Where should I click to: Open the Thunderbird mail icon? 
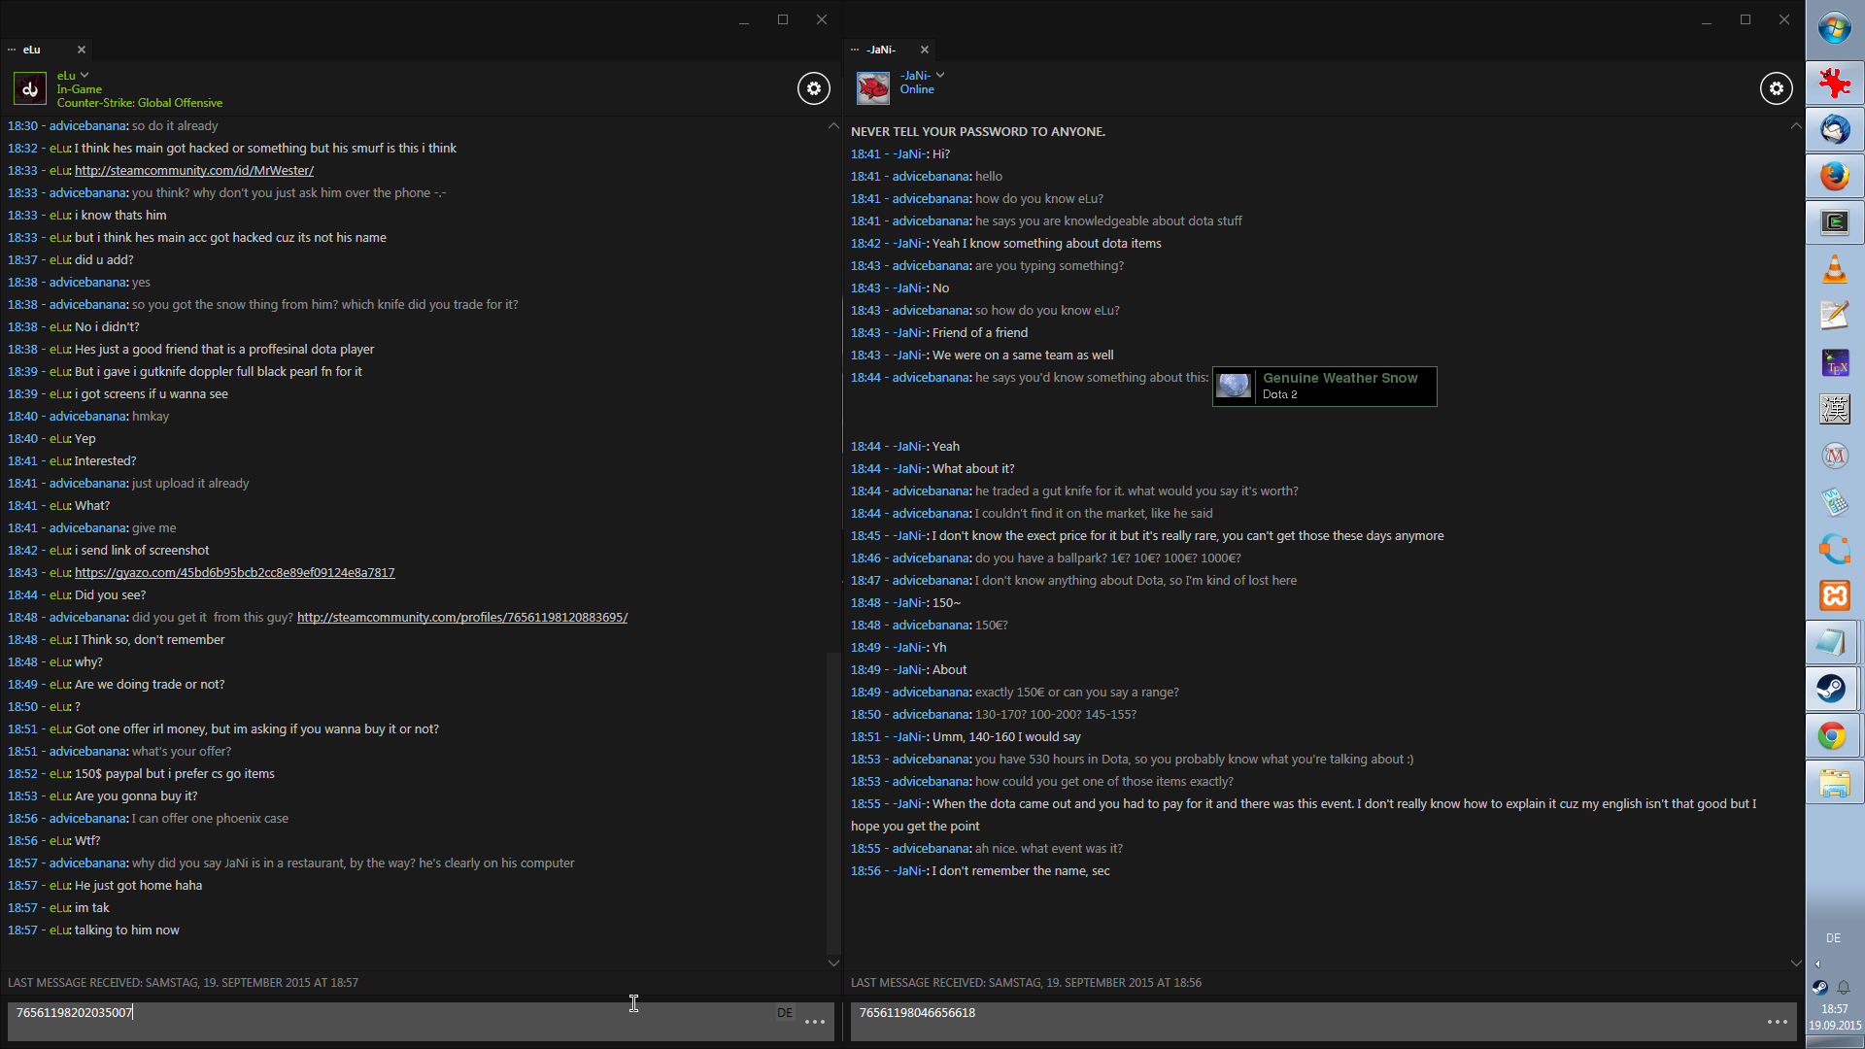[1834, 129]
